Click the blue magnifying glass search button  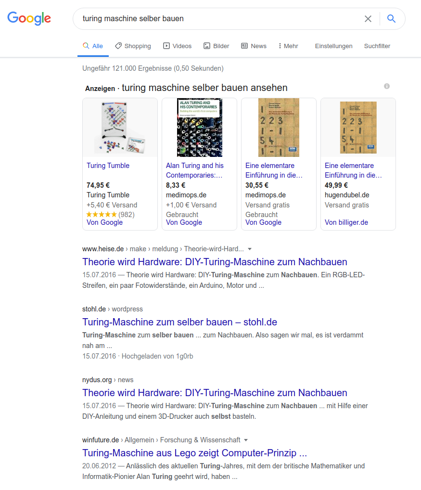(392, 19)
